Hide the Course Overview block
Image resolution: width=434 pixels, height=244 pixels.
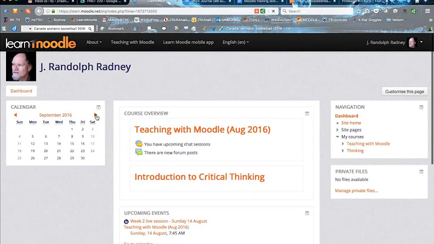[307, 114]
